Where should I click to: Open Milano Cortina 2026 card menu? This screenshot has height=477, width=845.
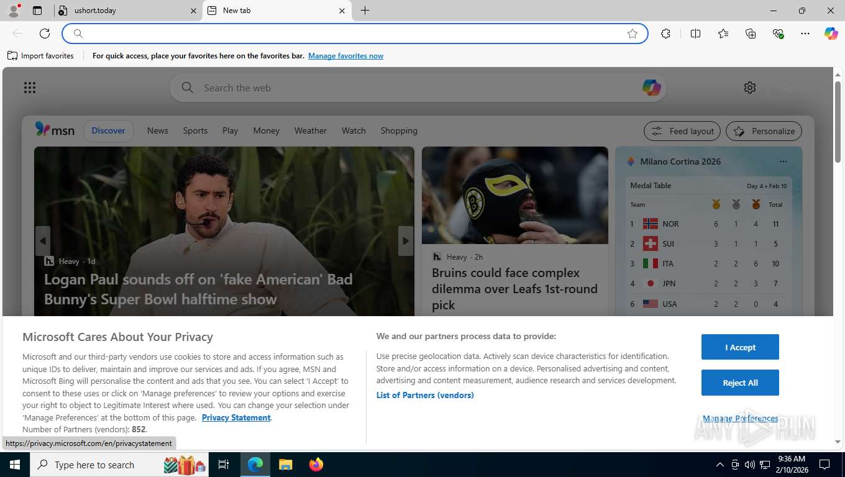pyautogui.click(x=783, y=161)
